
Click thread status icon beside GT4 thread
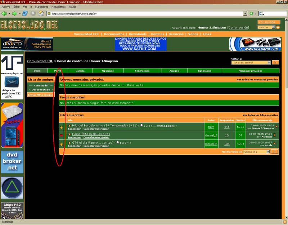click(x=61, y=144)
